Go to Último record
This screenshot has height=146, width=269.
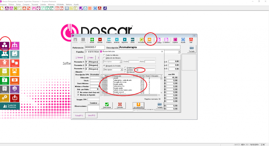132,41
